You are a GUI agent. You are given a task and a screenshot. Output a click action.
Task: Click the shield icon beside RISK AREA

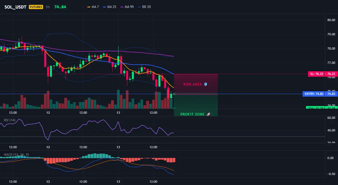[x=206, y=84]
